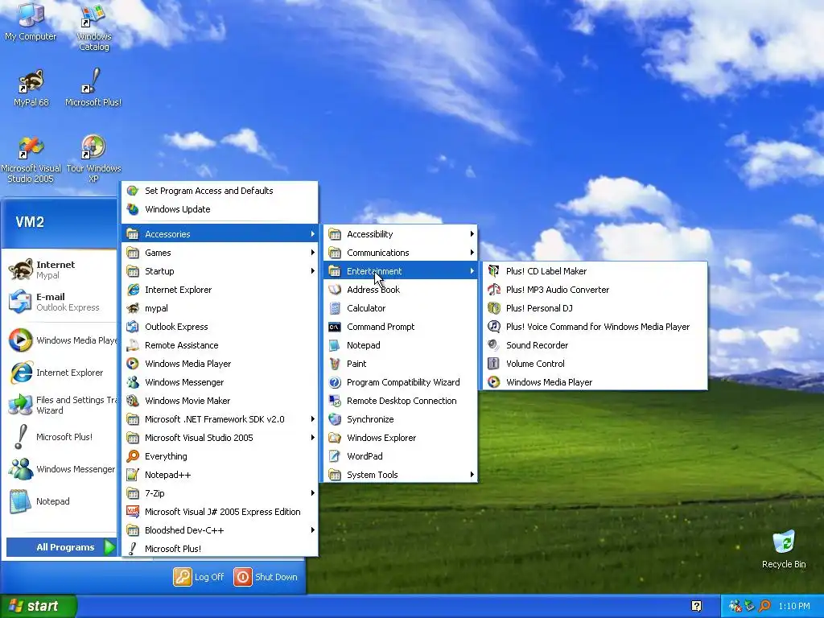Image resolution: width=824 pixels, height=618 pixels.
Task: Select Tour Windows XP desktop icon
Action: 93,159
